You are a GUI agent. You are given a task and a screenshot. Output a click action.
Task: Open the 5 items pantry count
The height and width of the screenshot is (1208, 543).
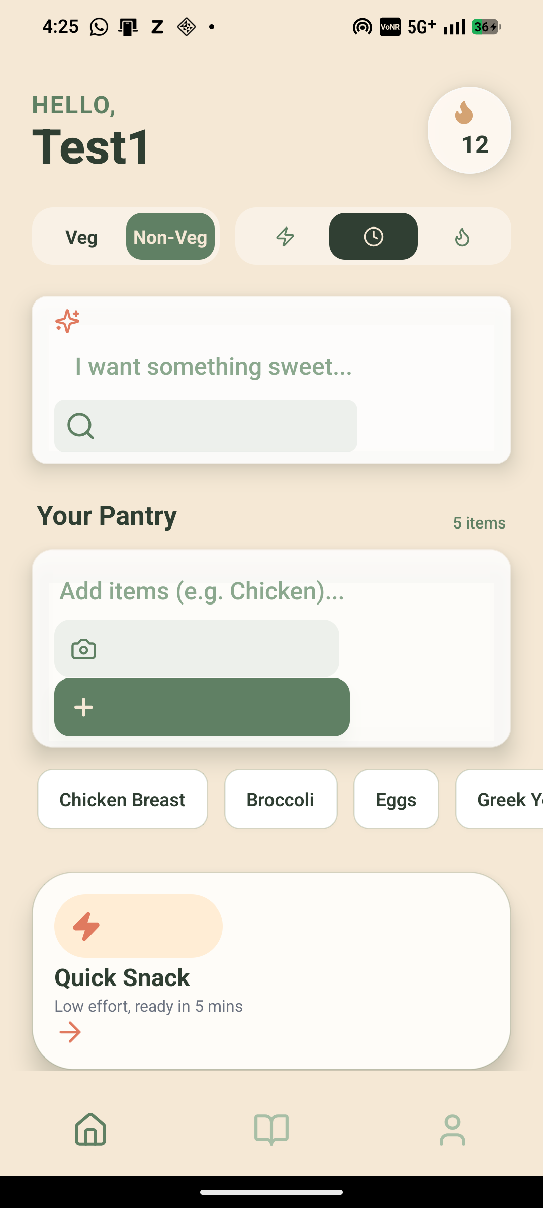point(479,523)
